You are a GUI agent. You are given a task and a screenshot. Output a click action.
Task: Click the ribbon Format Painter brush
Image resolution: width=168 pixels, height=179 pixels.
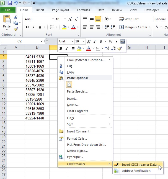16,29
